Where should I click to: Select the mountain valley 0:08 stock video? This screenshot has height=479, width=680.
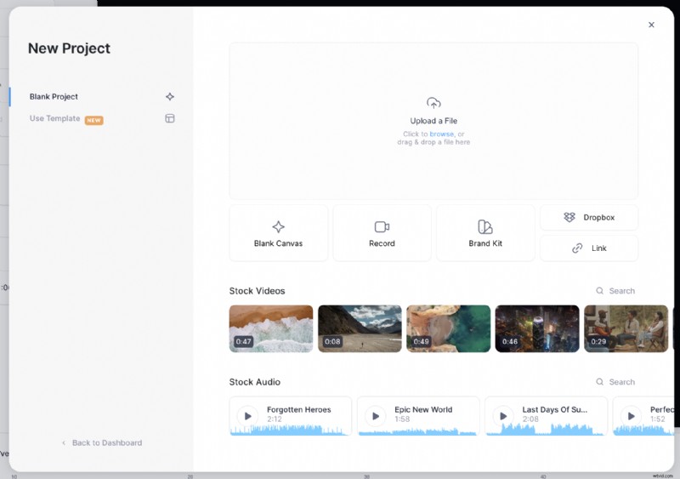pos(360,328)
